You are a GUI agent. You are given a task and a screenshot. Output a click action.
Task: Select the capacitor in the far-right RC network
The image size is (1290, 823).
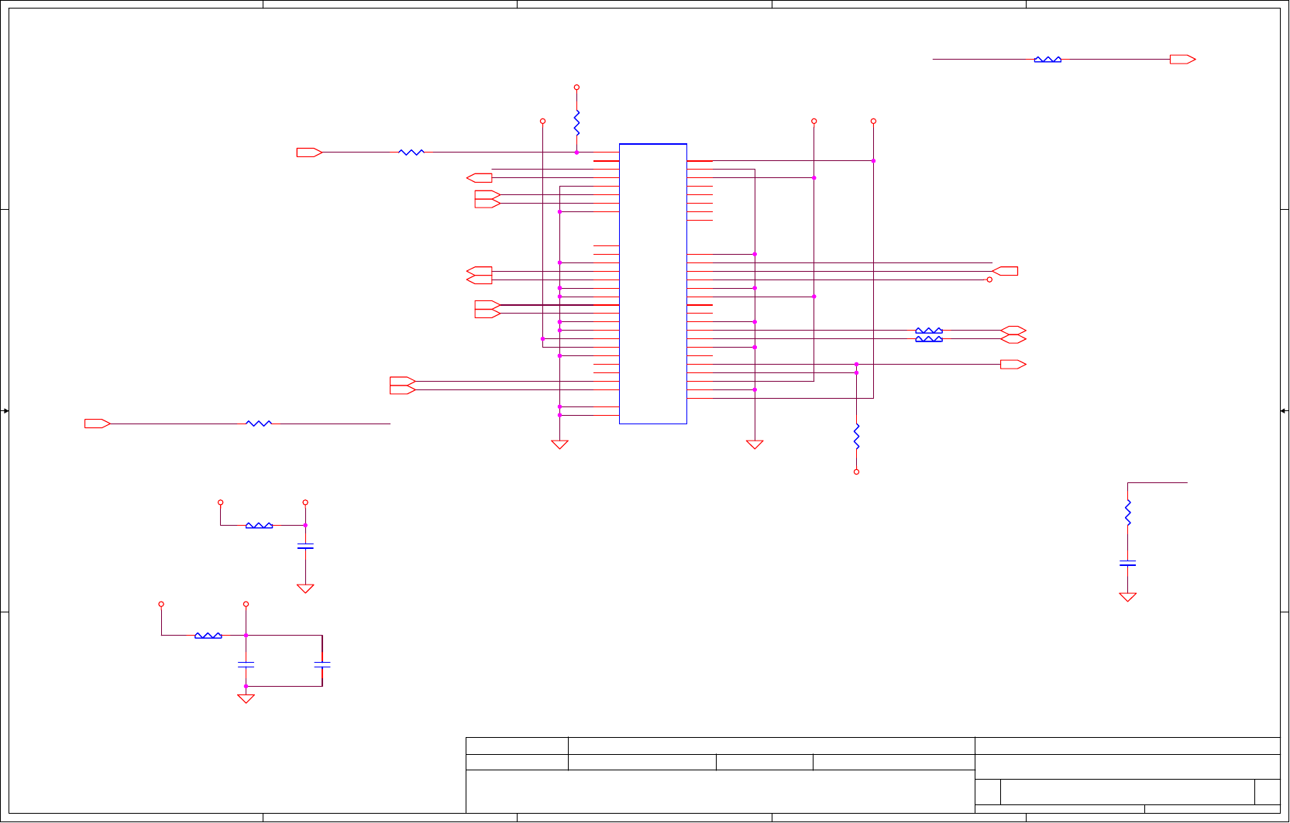[x=1128, y=563]
